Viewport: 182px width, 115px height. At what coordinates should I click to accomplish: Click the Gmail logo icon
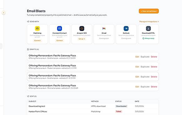tap(104, 28)
